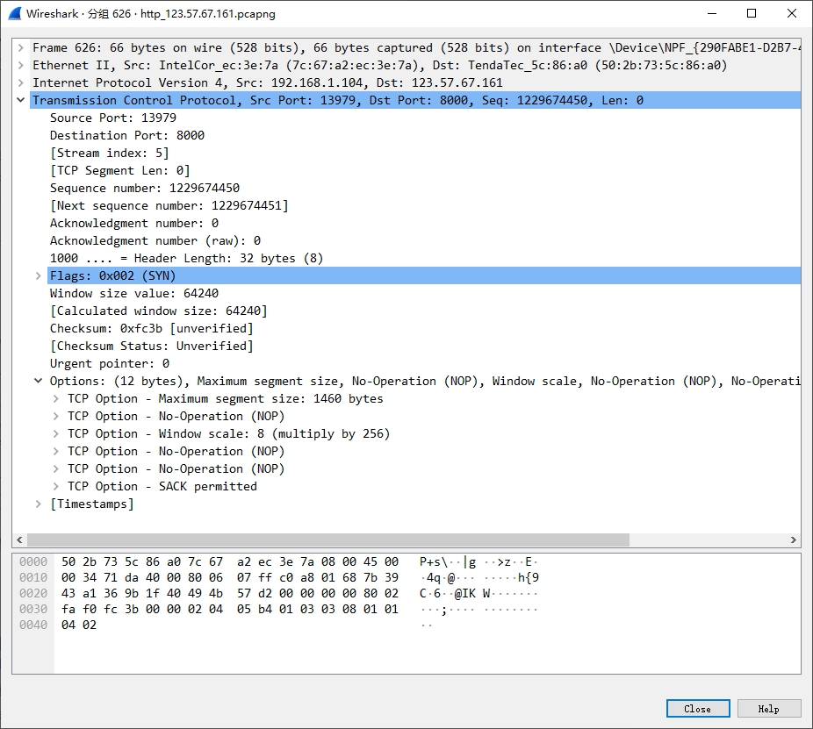Click the horizontal scrollbar right arrow
The height and width of the screenshot is (729, 813).
coord(794,540)
